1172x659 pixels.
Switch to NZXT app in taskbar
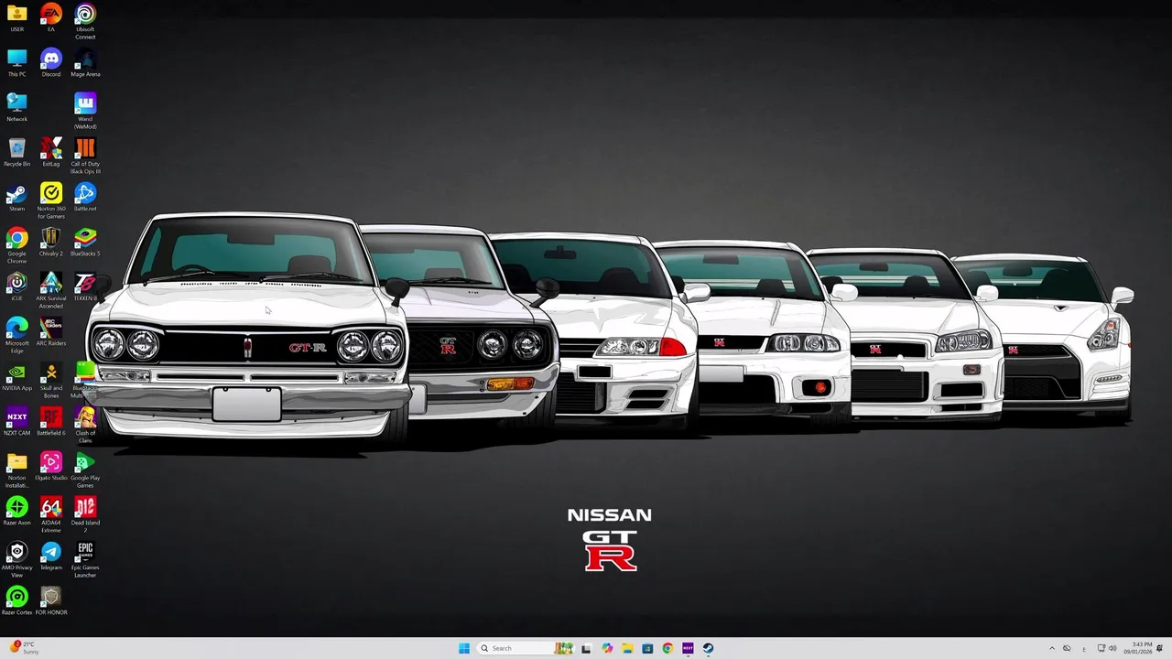[x=688, y=648]
